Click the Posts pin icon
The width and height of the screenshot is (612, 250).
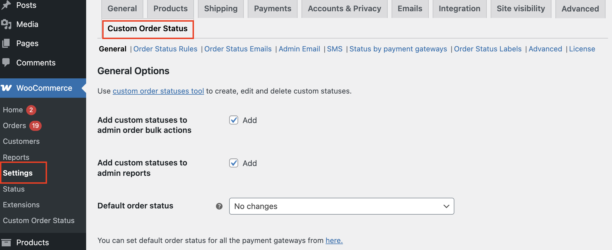pos(6,5)
